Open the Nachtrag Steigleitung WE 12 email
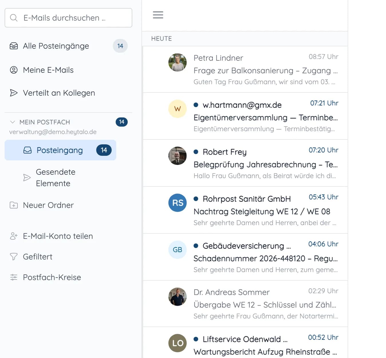Viewport: 386px width, 358px height. 245,210
